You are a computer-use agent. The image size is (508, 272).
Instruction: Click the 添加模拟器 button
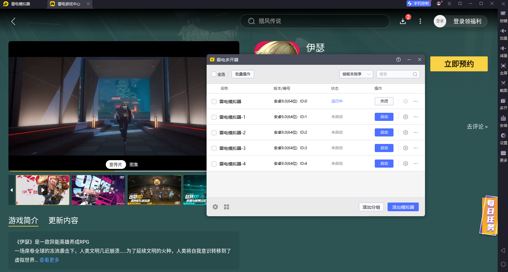click(403, 207)
